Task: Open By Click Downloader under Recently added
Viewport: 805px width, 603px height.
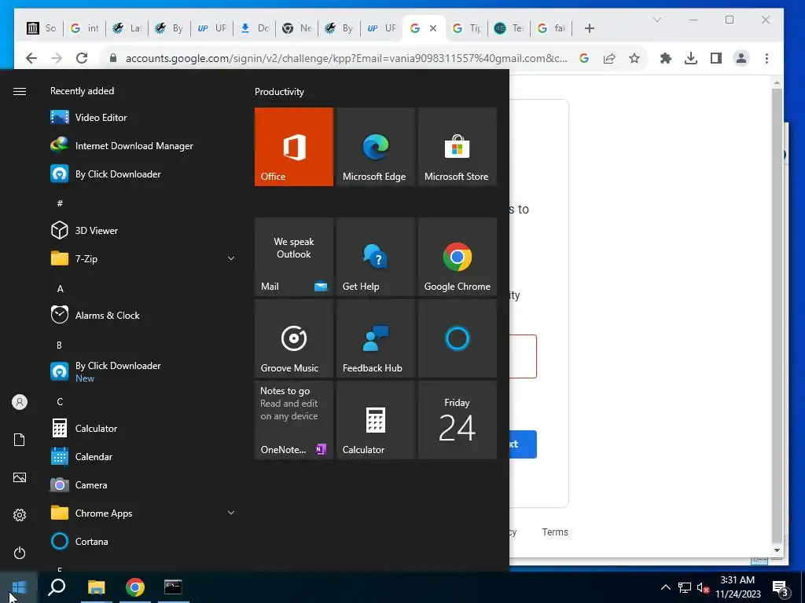Action: point(144,174)
